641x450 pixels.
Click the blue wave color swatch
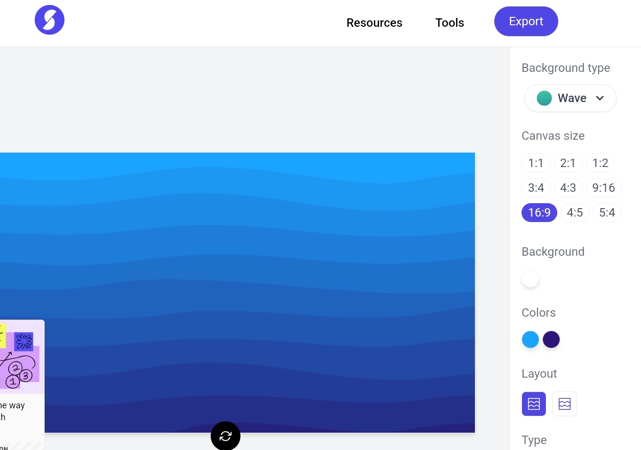click(x=530, y=339)
